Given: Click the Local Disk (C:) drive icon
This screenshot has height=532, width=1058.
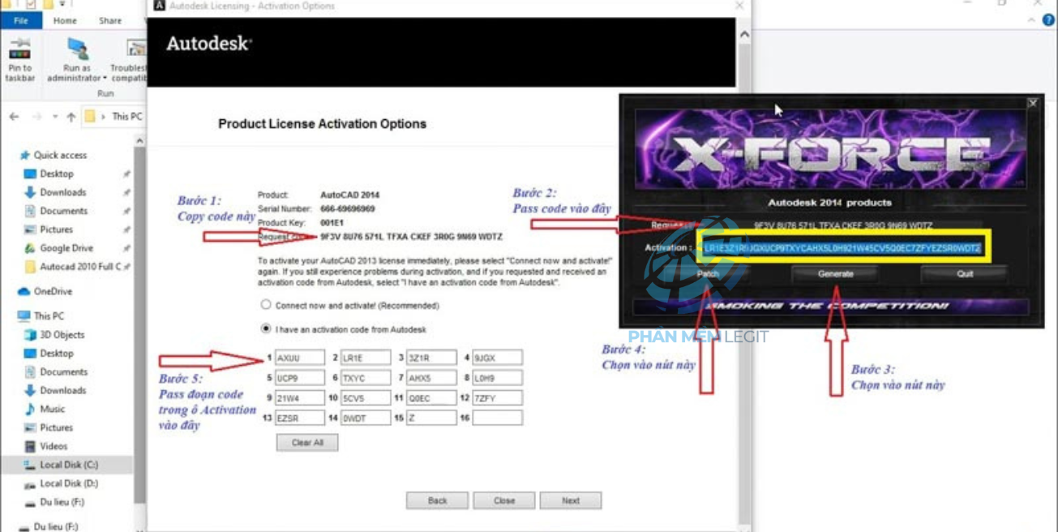Looking at the screenshot, I should (31, 466).
